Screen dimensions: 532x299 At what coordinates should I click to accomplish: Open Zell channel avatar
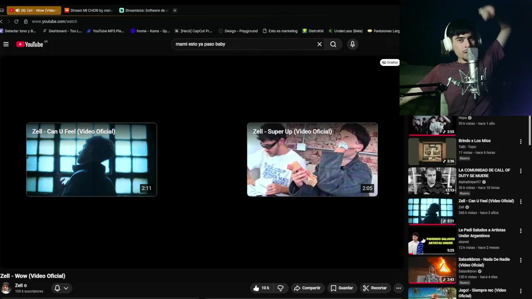[x=6, y=288]
